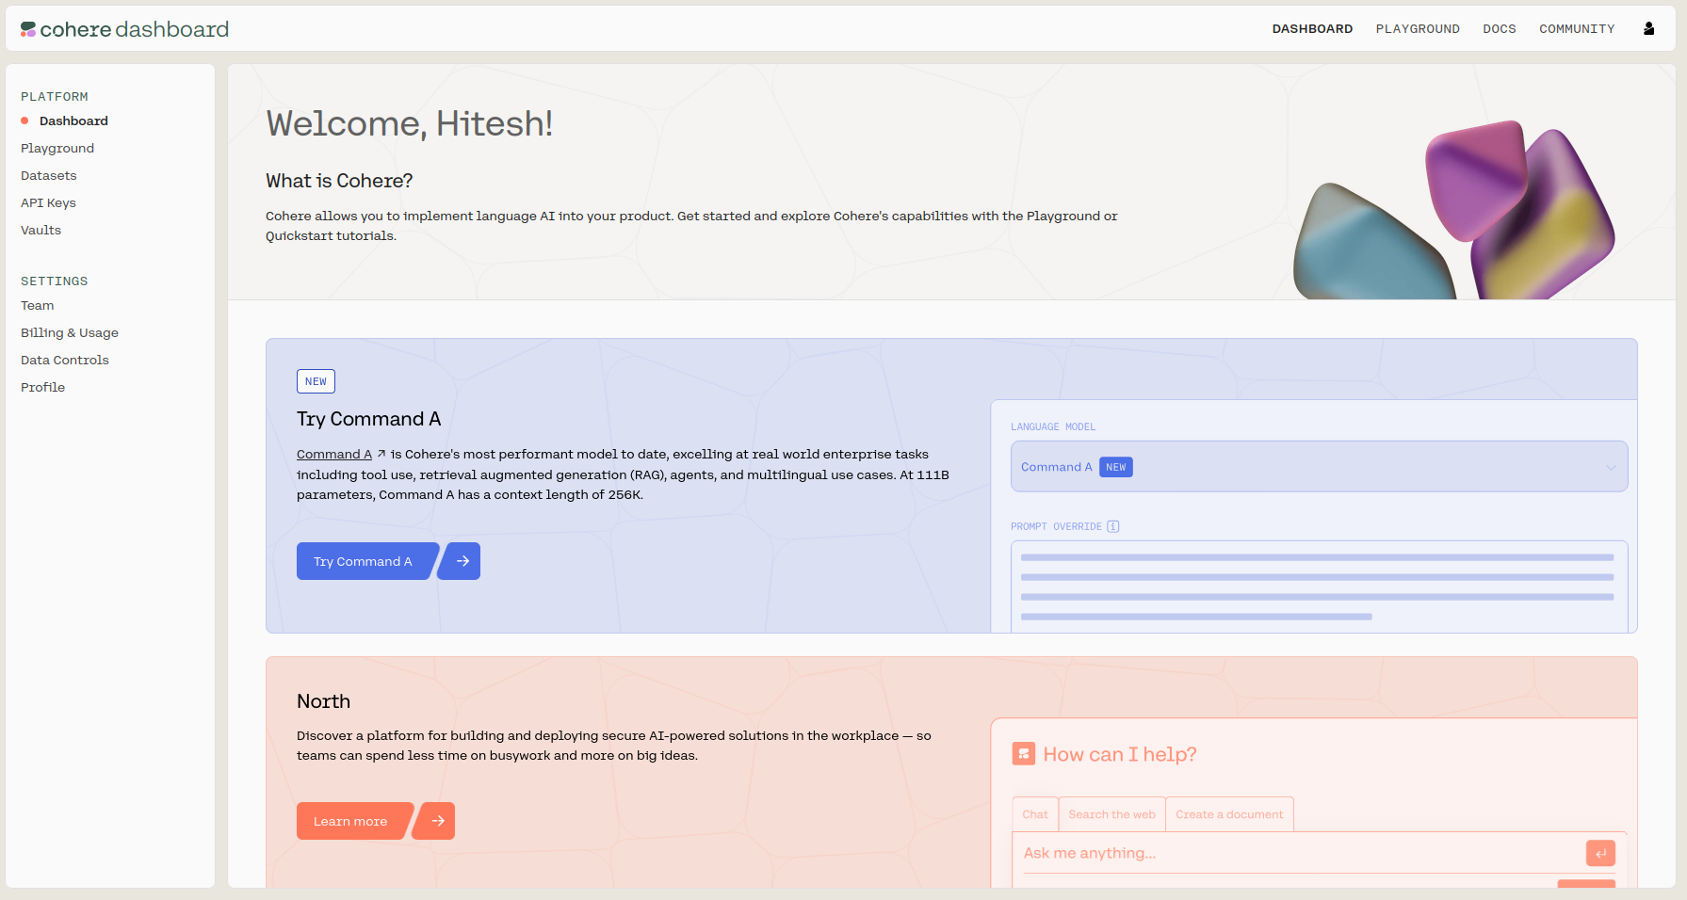Click the external link icon after Command A
The width and height of the screenshot is (1687, 900).
point(381,454)
